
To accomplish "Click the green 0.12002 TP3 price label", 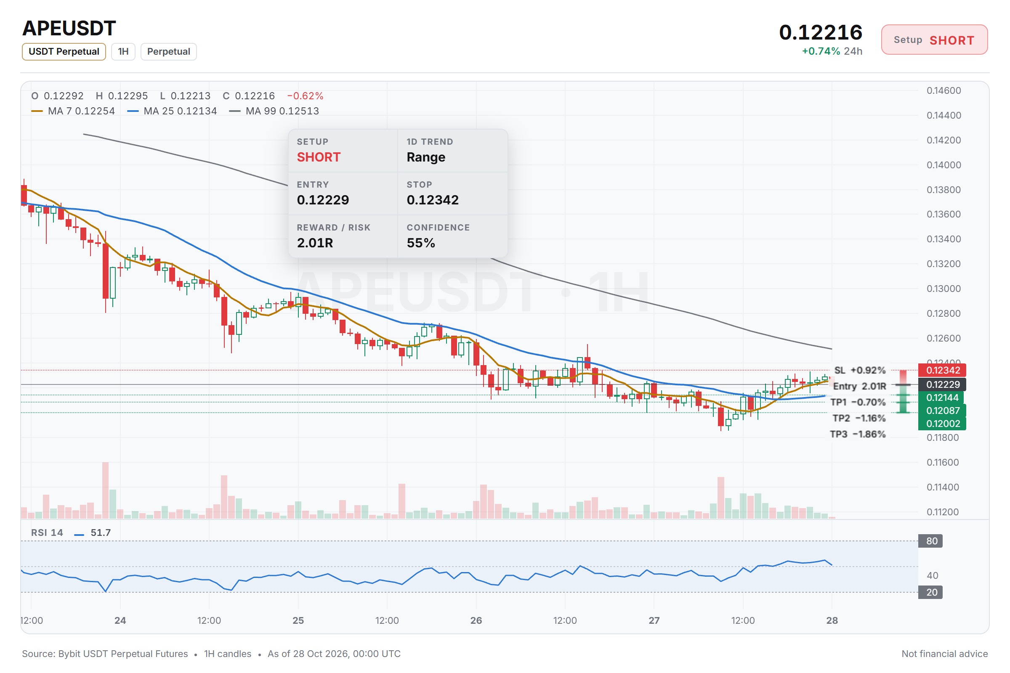I will click(942, 424).
